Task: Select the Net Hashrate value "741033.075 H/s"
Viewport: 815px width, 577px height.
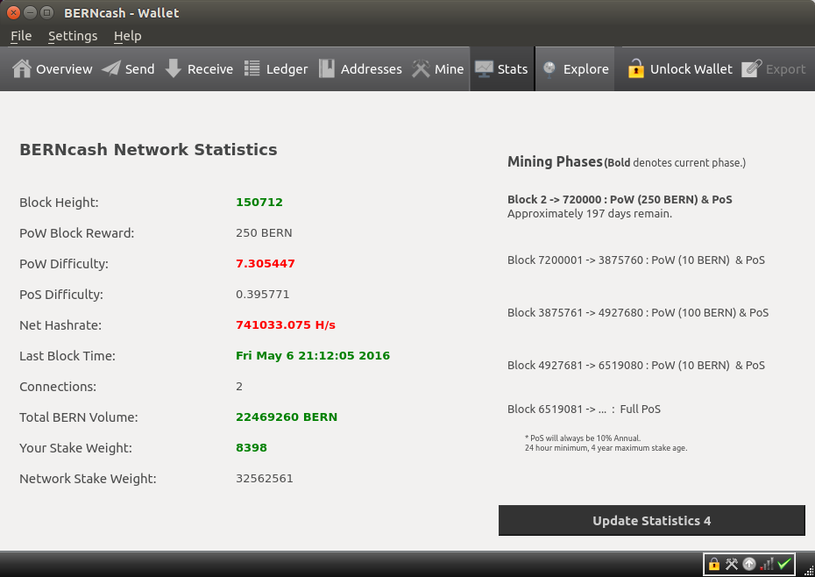Action: 286,324
